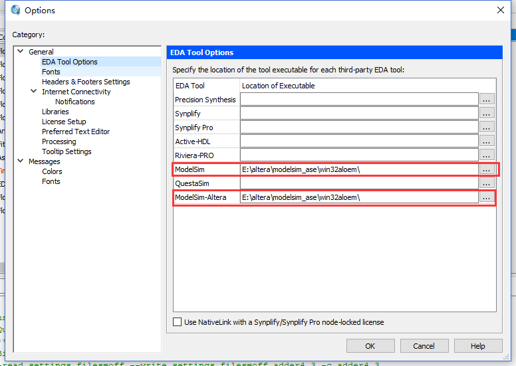
Task: Select Fonts under General category
Action: [x=51, y=72]
